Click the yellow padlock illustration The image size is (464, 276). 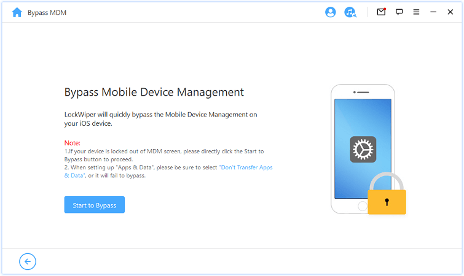(387, 194)
